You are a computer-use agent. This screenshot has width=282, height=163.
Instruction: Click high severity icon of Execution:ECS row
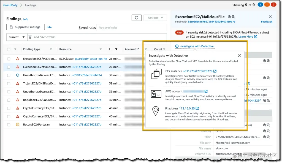(18, 59)
